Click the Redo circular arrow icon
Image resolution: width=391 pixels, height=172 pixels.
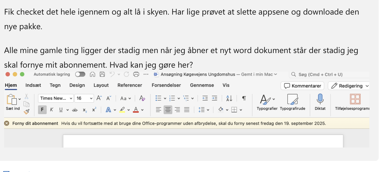(x=126, y=74)
